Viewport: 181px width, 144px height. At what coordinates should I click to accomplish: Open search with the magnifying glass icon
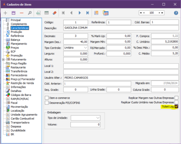(30, 13)
